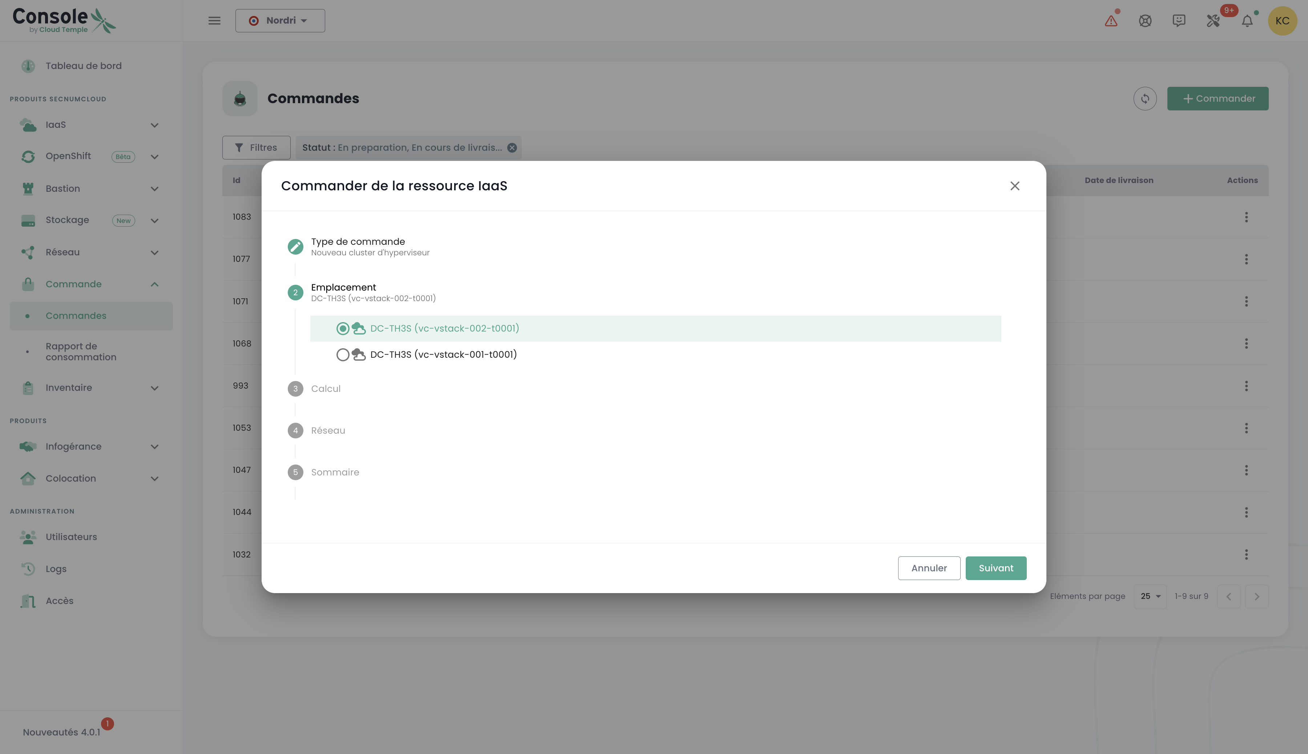Open the notifications bell icon

click(1247, 21)
